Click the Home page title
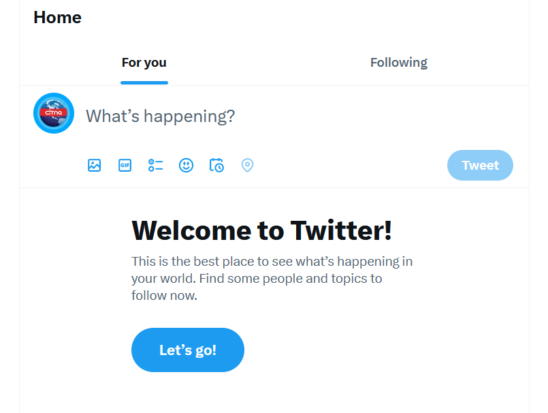 pos(57,17)
